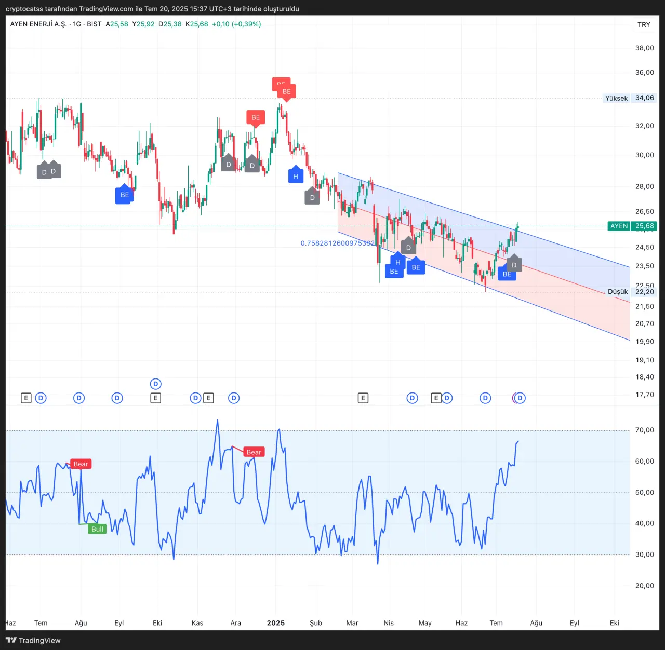Select the green Bull label on the RSI
Image resolution: width=665 pixels, height=650 pixels.
(x=97, y=529)
